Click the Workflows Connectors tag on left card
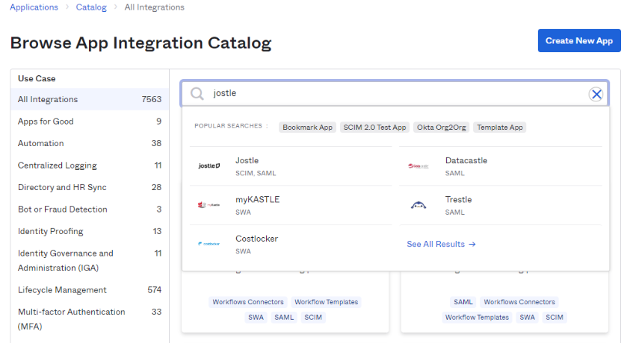 (248, 302)
